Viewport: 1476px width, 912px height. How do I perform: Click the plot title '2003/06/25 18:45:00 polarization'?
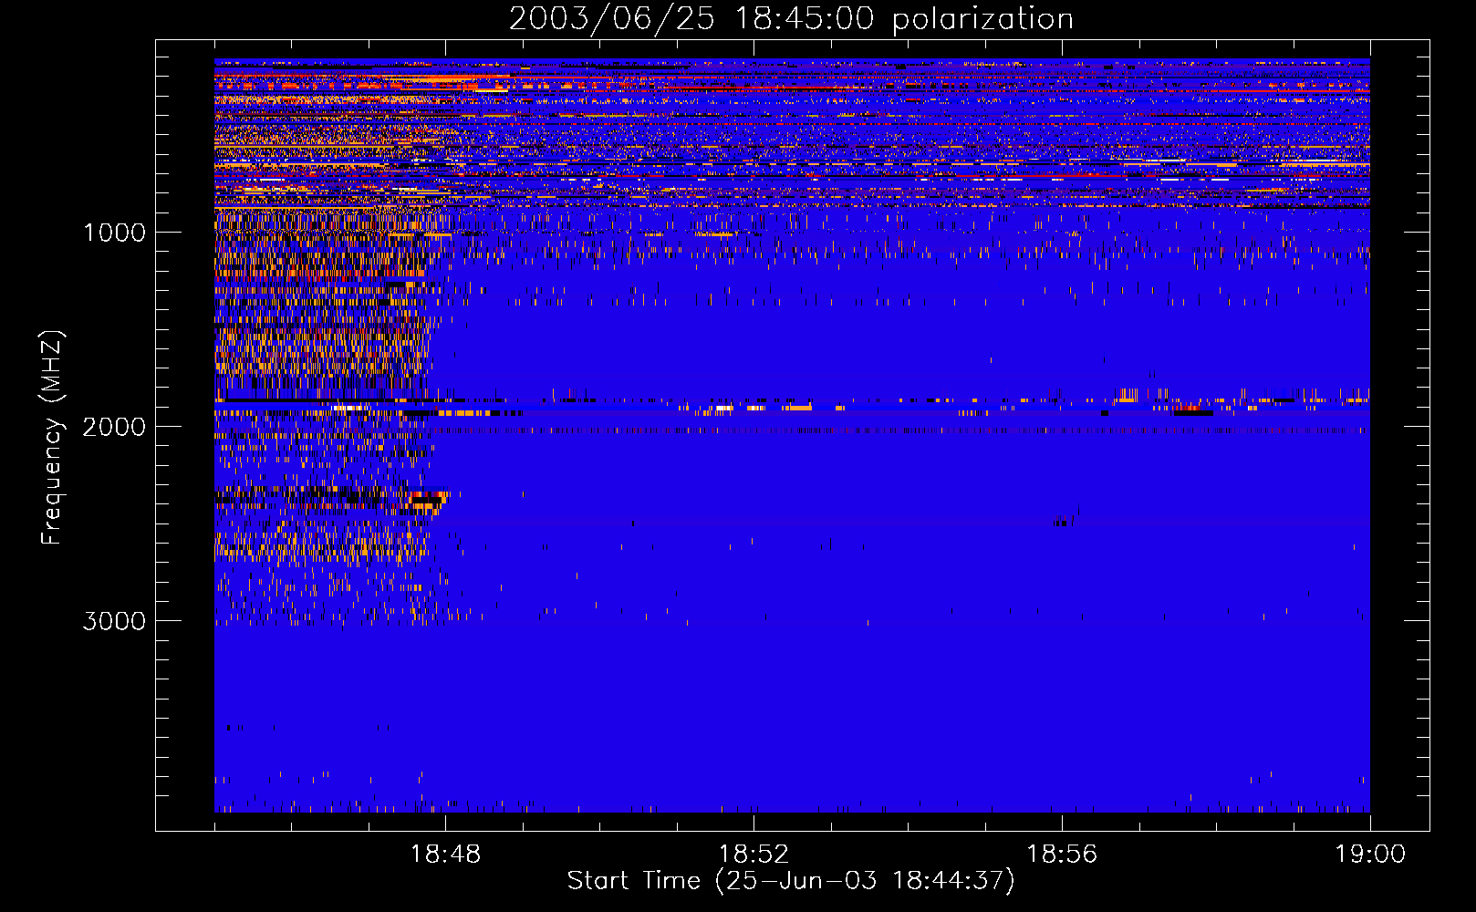tap(791, 19)
